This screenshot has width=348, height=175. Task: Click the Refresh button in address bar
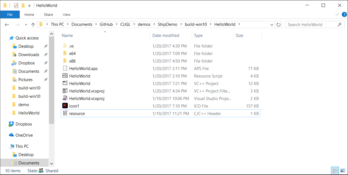tap(279, 24)
